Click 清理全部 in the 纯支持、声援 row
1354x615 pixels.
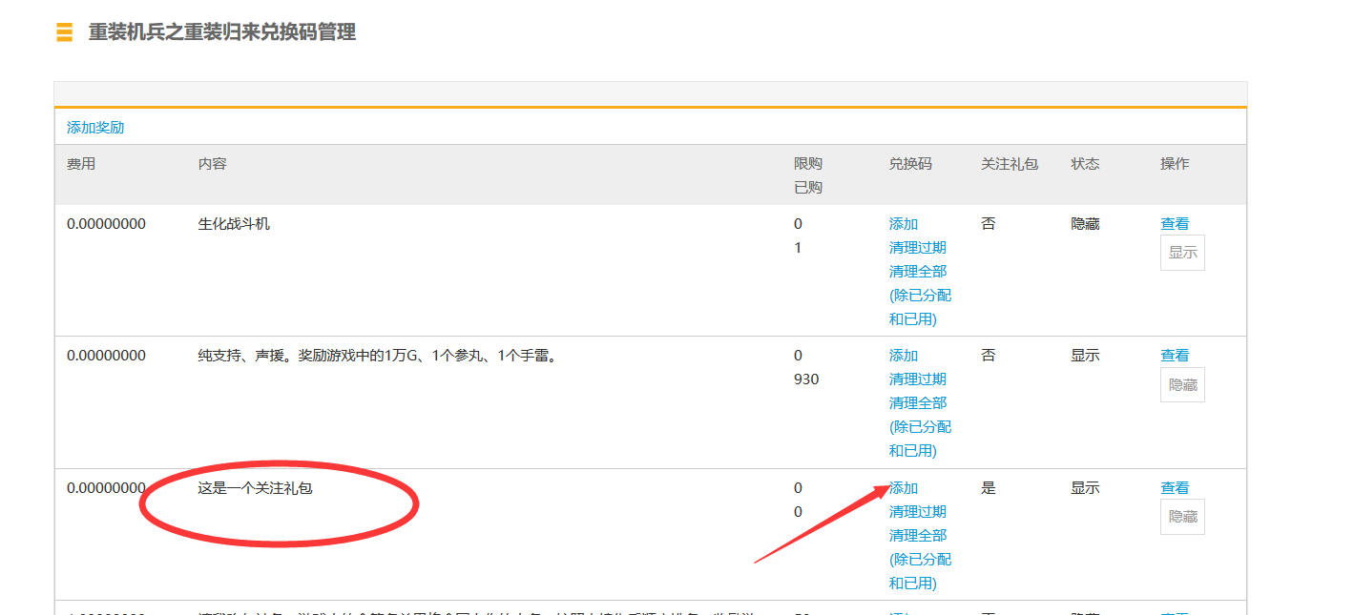pos(918,403)
